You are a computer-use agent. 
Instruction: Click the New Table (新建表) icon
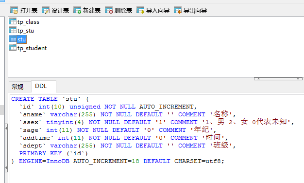pos(77,10)
